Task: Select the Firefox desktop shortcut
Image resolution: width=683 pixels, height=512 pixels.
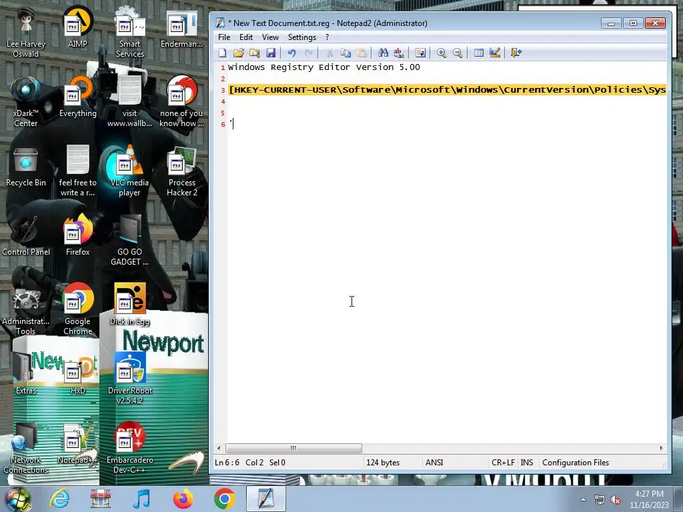Action: coord(77,235)
